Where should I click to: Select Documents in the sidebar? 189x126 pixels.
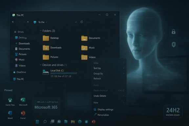point(24,49)
